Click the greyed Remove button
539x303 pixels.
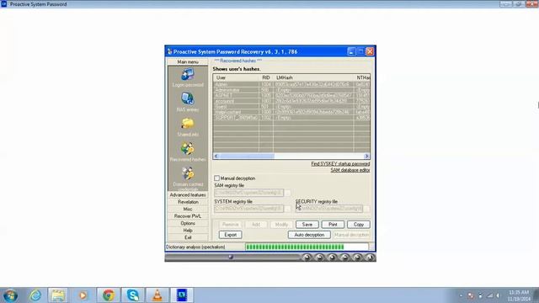coord(230,225)
